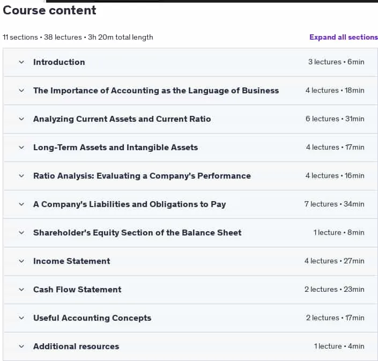
Task: Open Income Statement section heading
Action: (x=72, y=261)
